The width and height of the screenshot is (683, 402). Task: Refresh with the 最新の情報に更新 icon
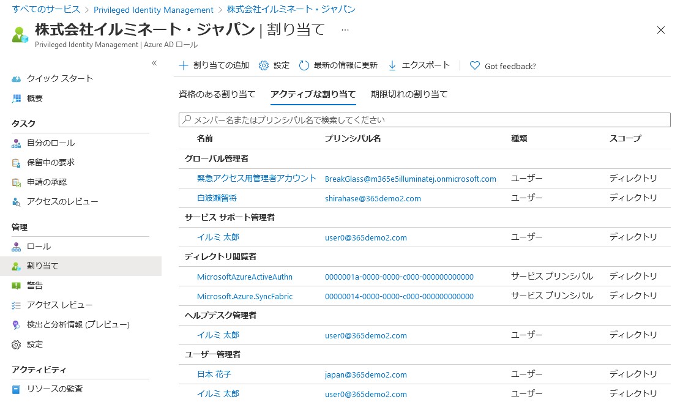coord(304,65)
